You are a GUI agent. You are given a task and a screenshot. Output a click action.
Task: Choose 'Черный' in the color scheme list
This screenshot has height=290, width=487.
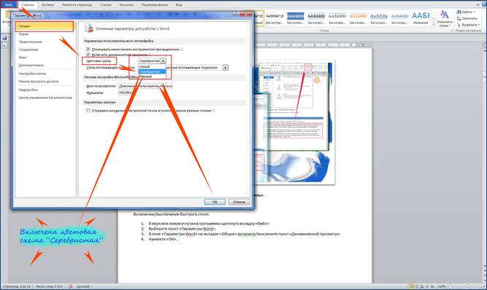(x=152, y=77)
